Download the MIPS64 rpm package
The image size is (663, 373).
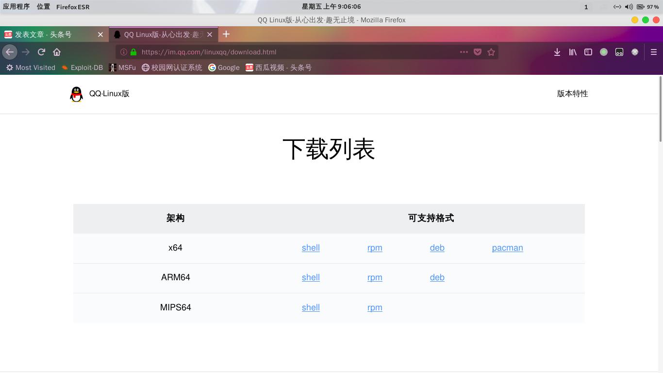(x=375, y=307)
